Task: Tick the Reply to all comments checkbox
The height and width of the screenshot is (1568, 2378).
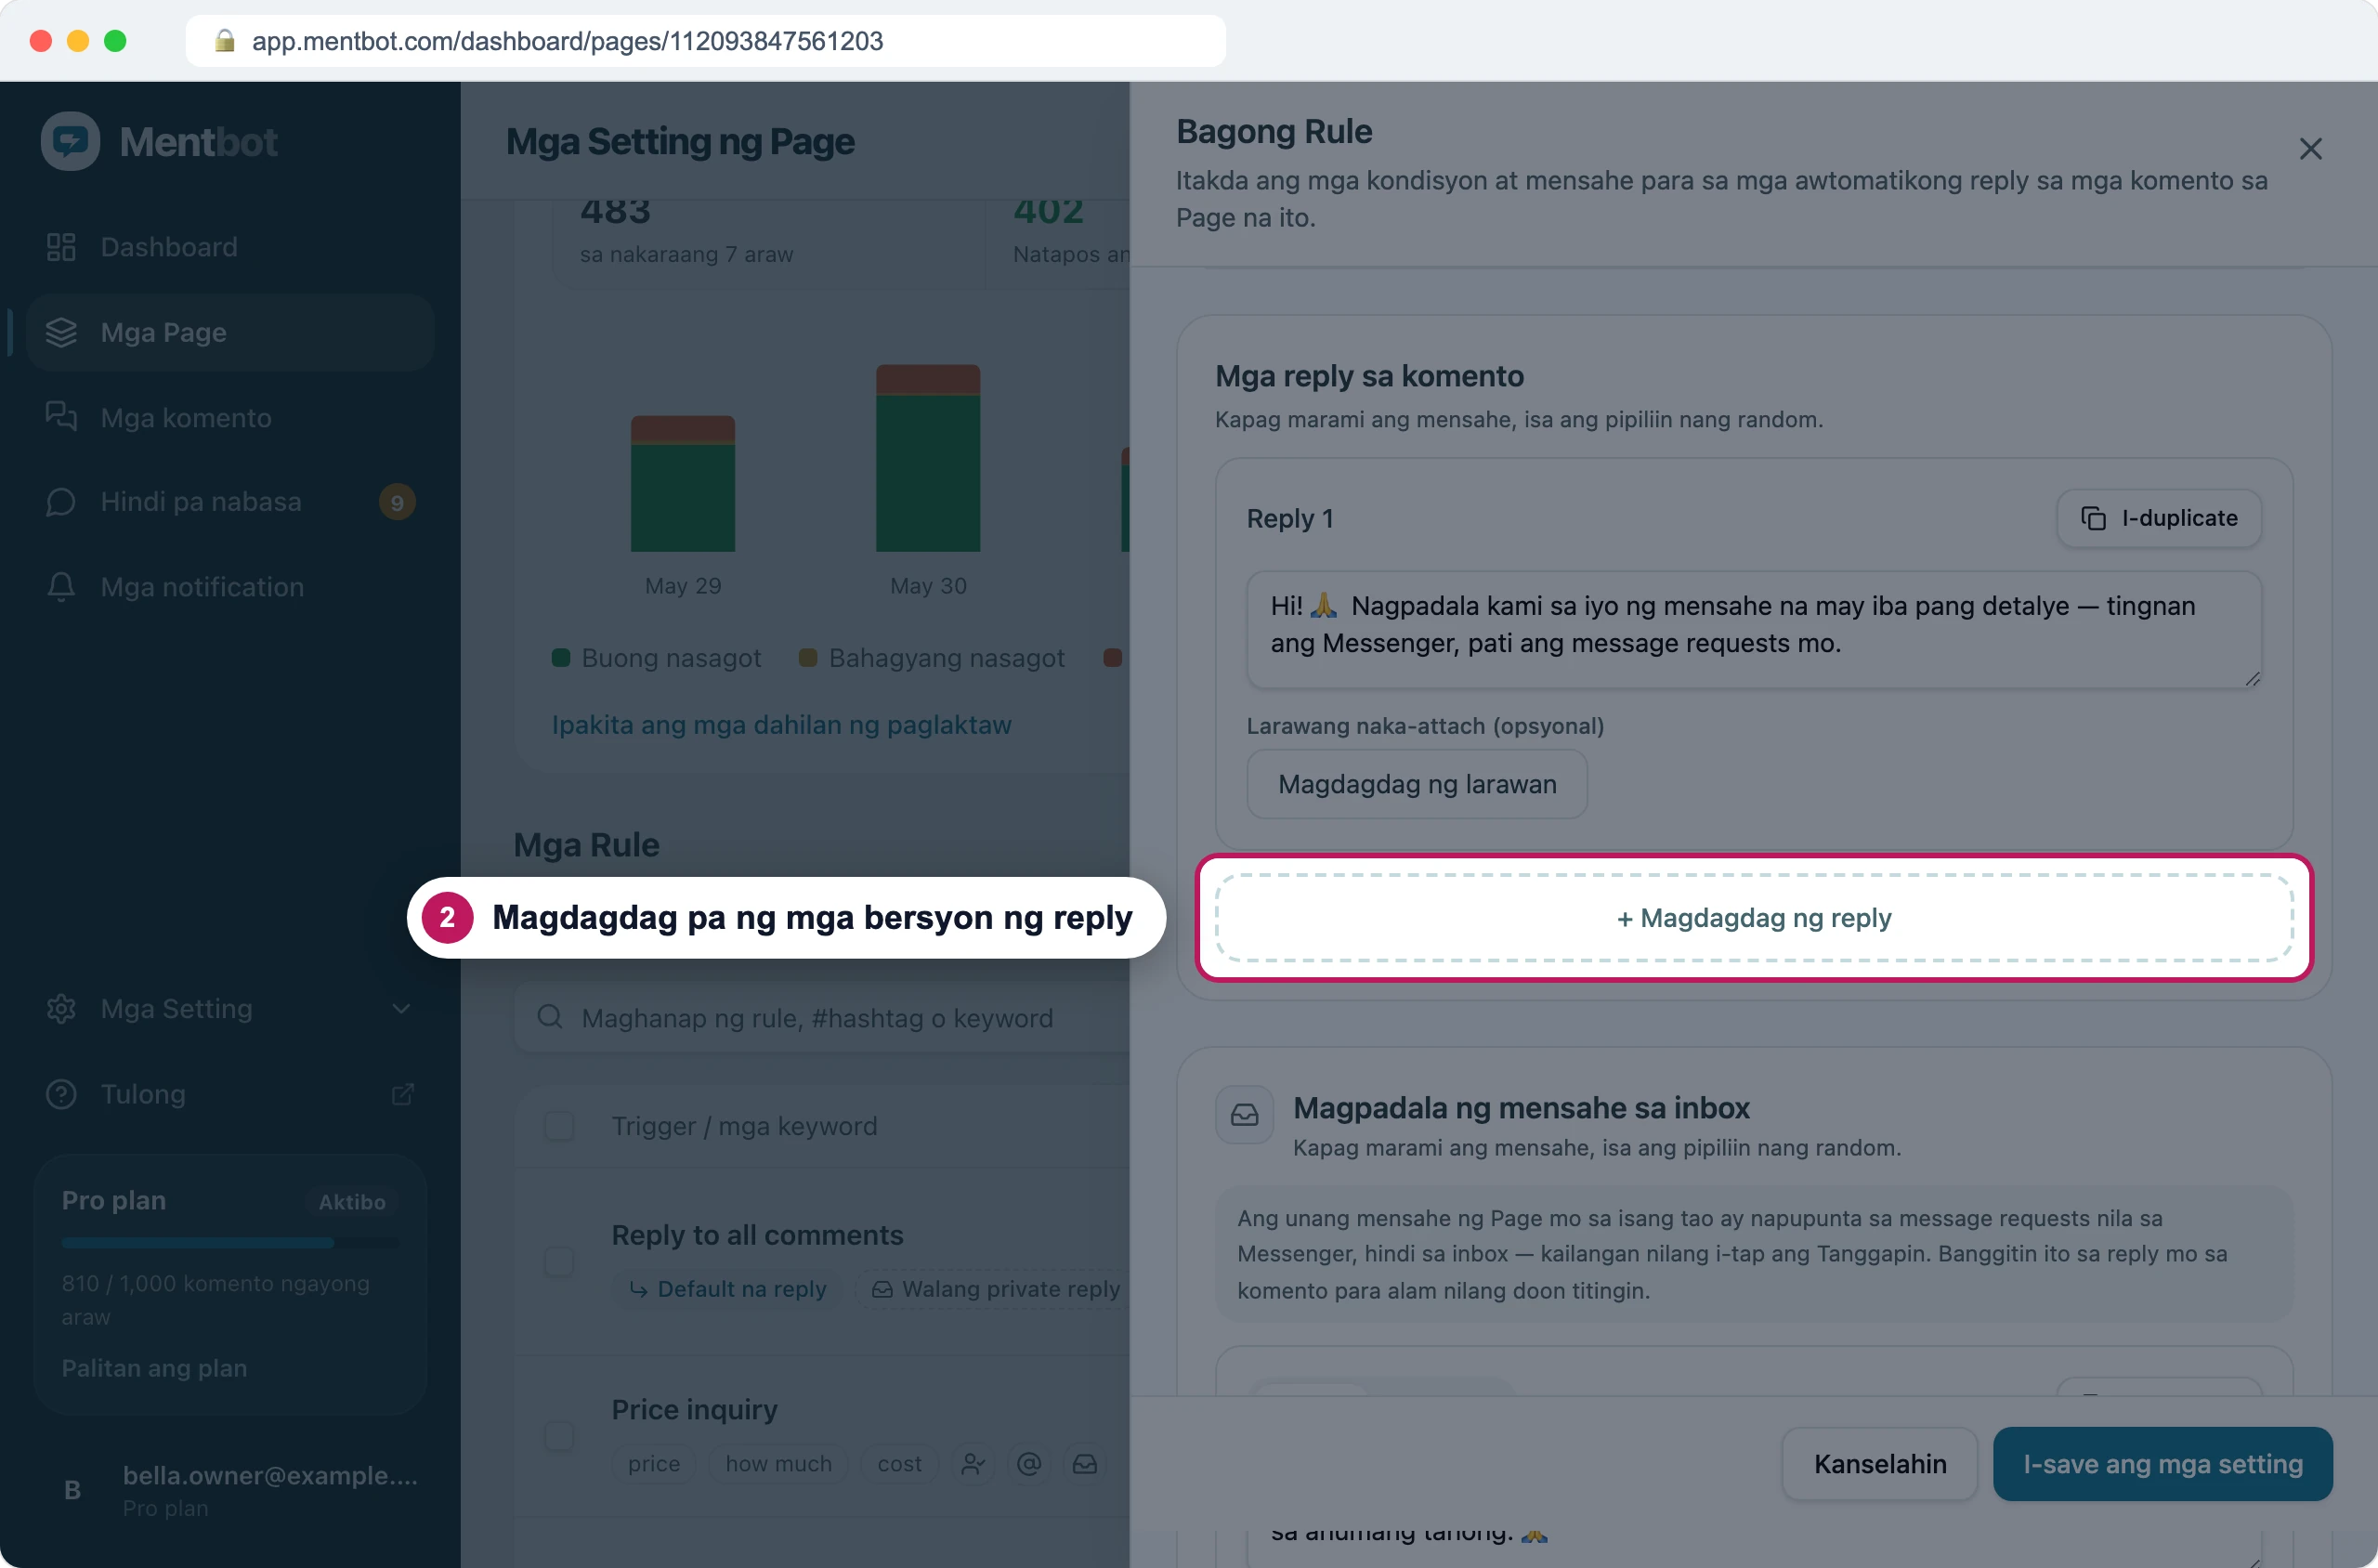Action: pos(559,1261)
